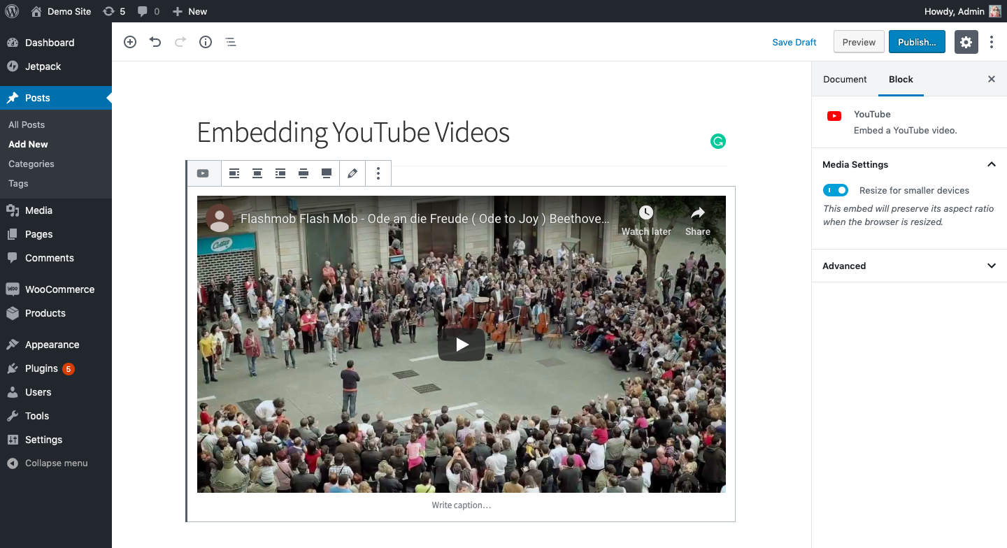Click the Write caption field below the video
This screenshot has height=548, width=1007.
[x=462, y=505]
